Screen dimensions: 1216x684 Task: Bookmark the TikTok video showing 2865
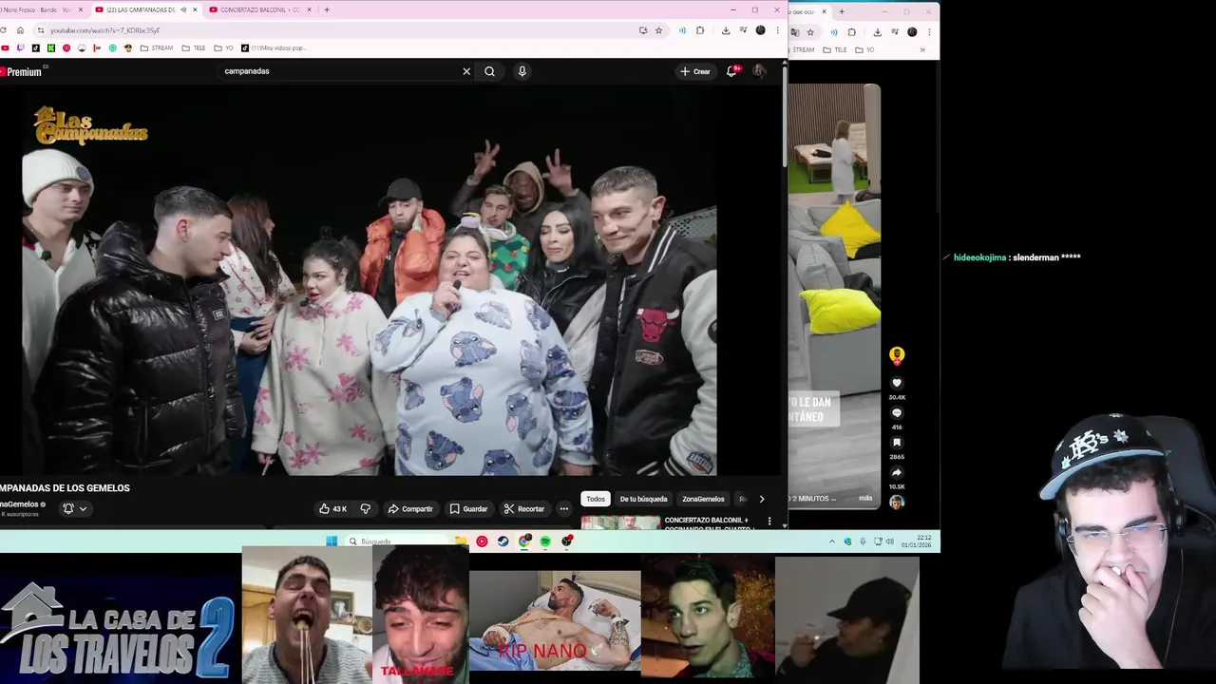click(x=897, y=443)
